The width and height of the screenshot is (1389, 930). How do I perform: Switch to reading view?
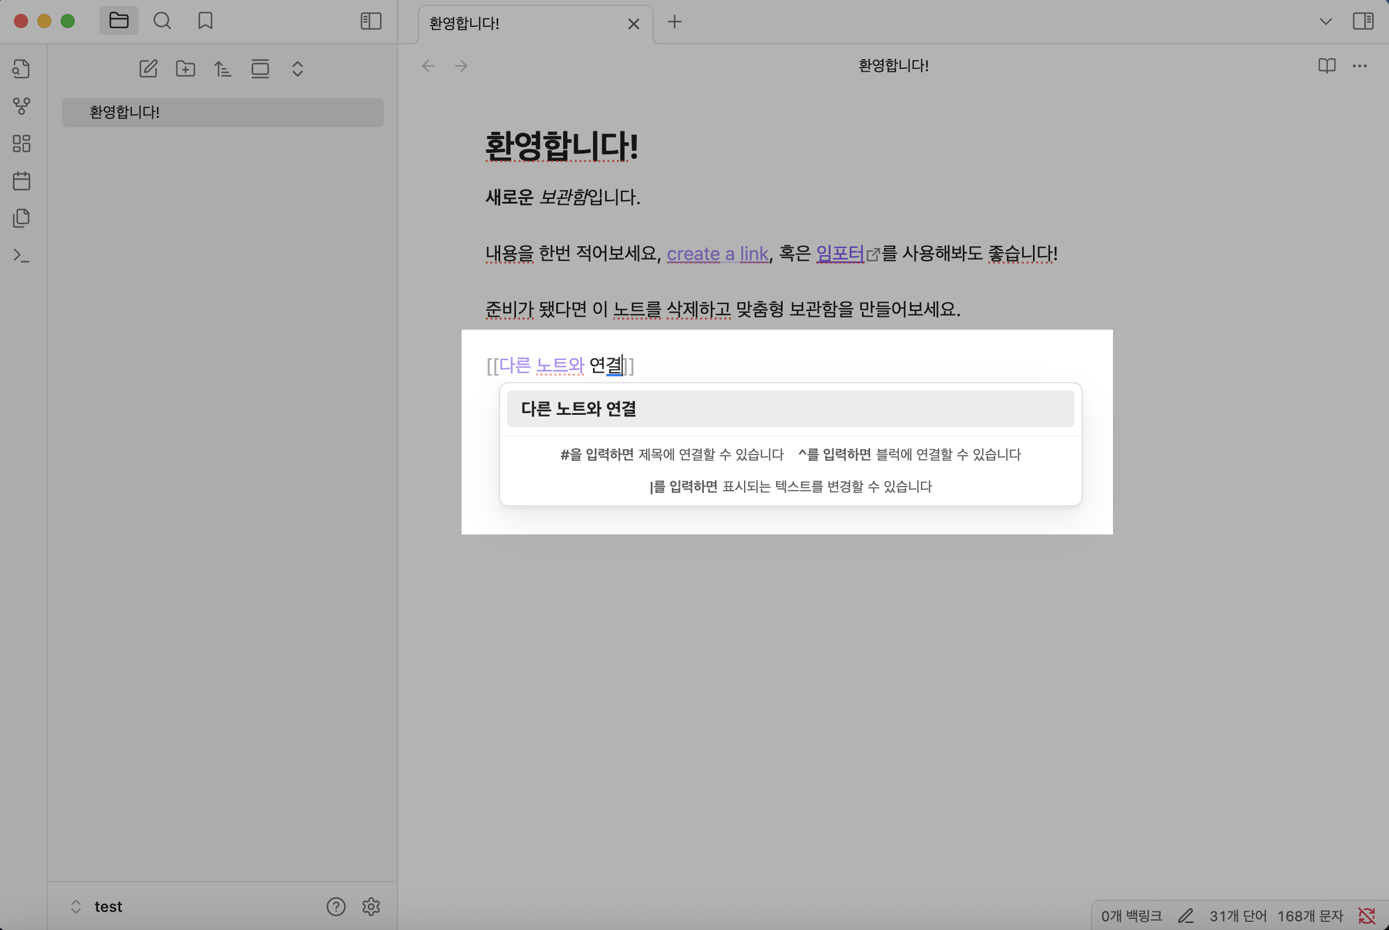[x=1327, y=66]
